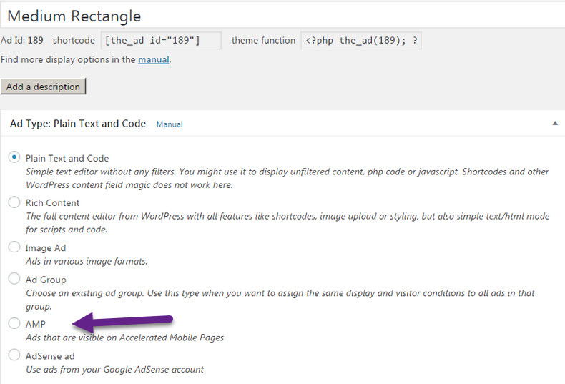Viewport: 565px width, 384px height.
Task: Open the Manual link beside Ad Type
Action: 169,124
